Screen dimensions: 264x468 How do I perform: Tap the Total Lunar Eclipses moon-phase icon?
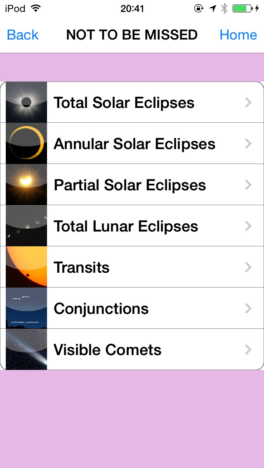coord(26,226)
